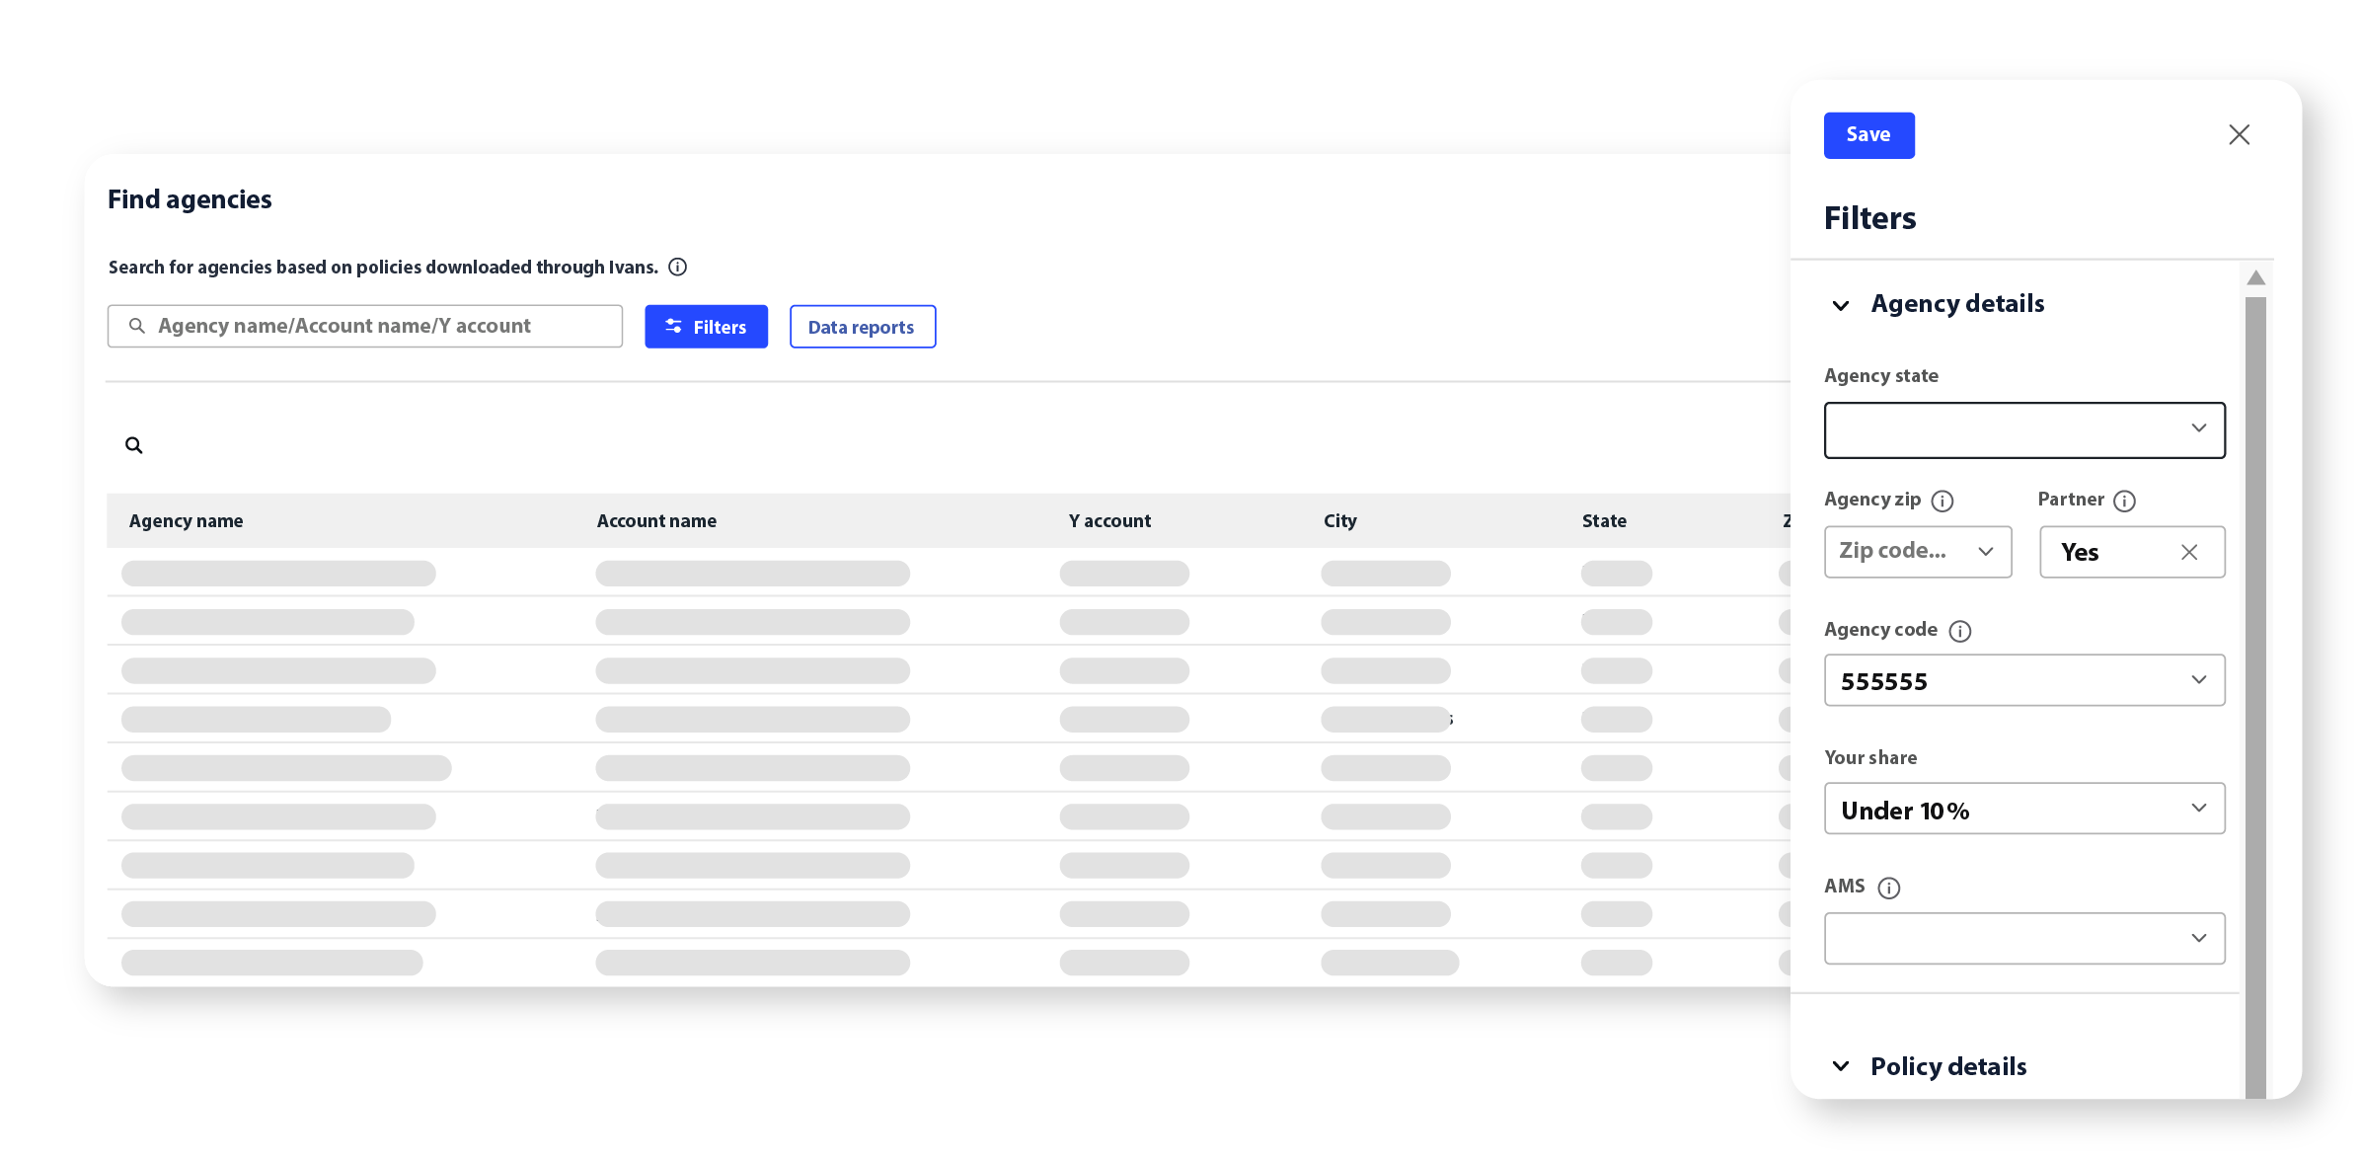Screen dimensions: 2362x1162
Task: Open the Filters button
Action: pyautogui.click(x=706, y=327)
